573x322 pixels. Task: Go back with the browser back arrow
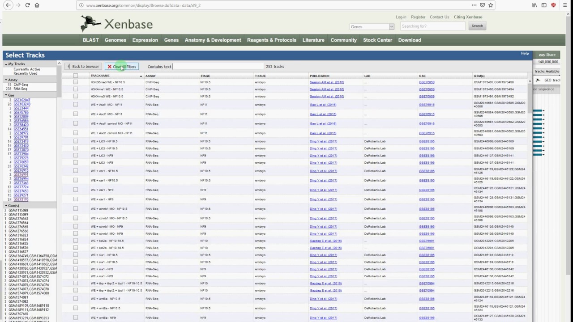8,5
